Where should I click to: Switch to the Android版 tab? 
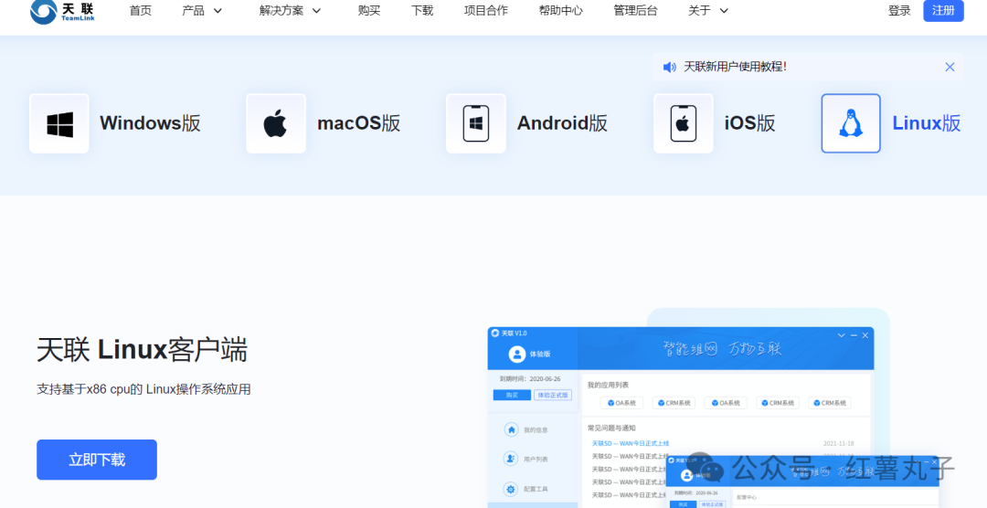coord(562,123)
